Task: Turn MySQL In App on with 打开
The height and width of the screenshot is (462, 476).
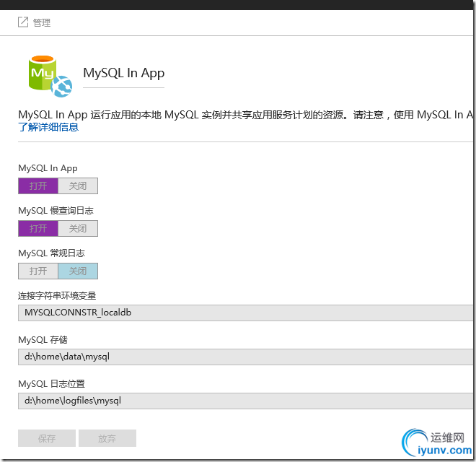Action: (x=38, y=186)
